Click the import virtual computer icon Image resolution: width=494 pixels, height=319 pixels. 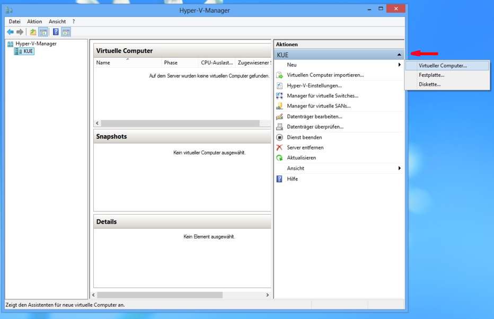tap(279, 75)
